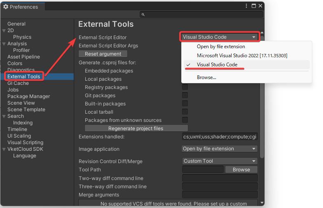The image size is (323, 208).
Task: Open the GI Cache preferences section
Action: tap(18, 83)
